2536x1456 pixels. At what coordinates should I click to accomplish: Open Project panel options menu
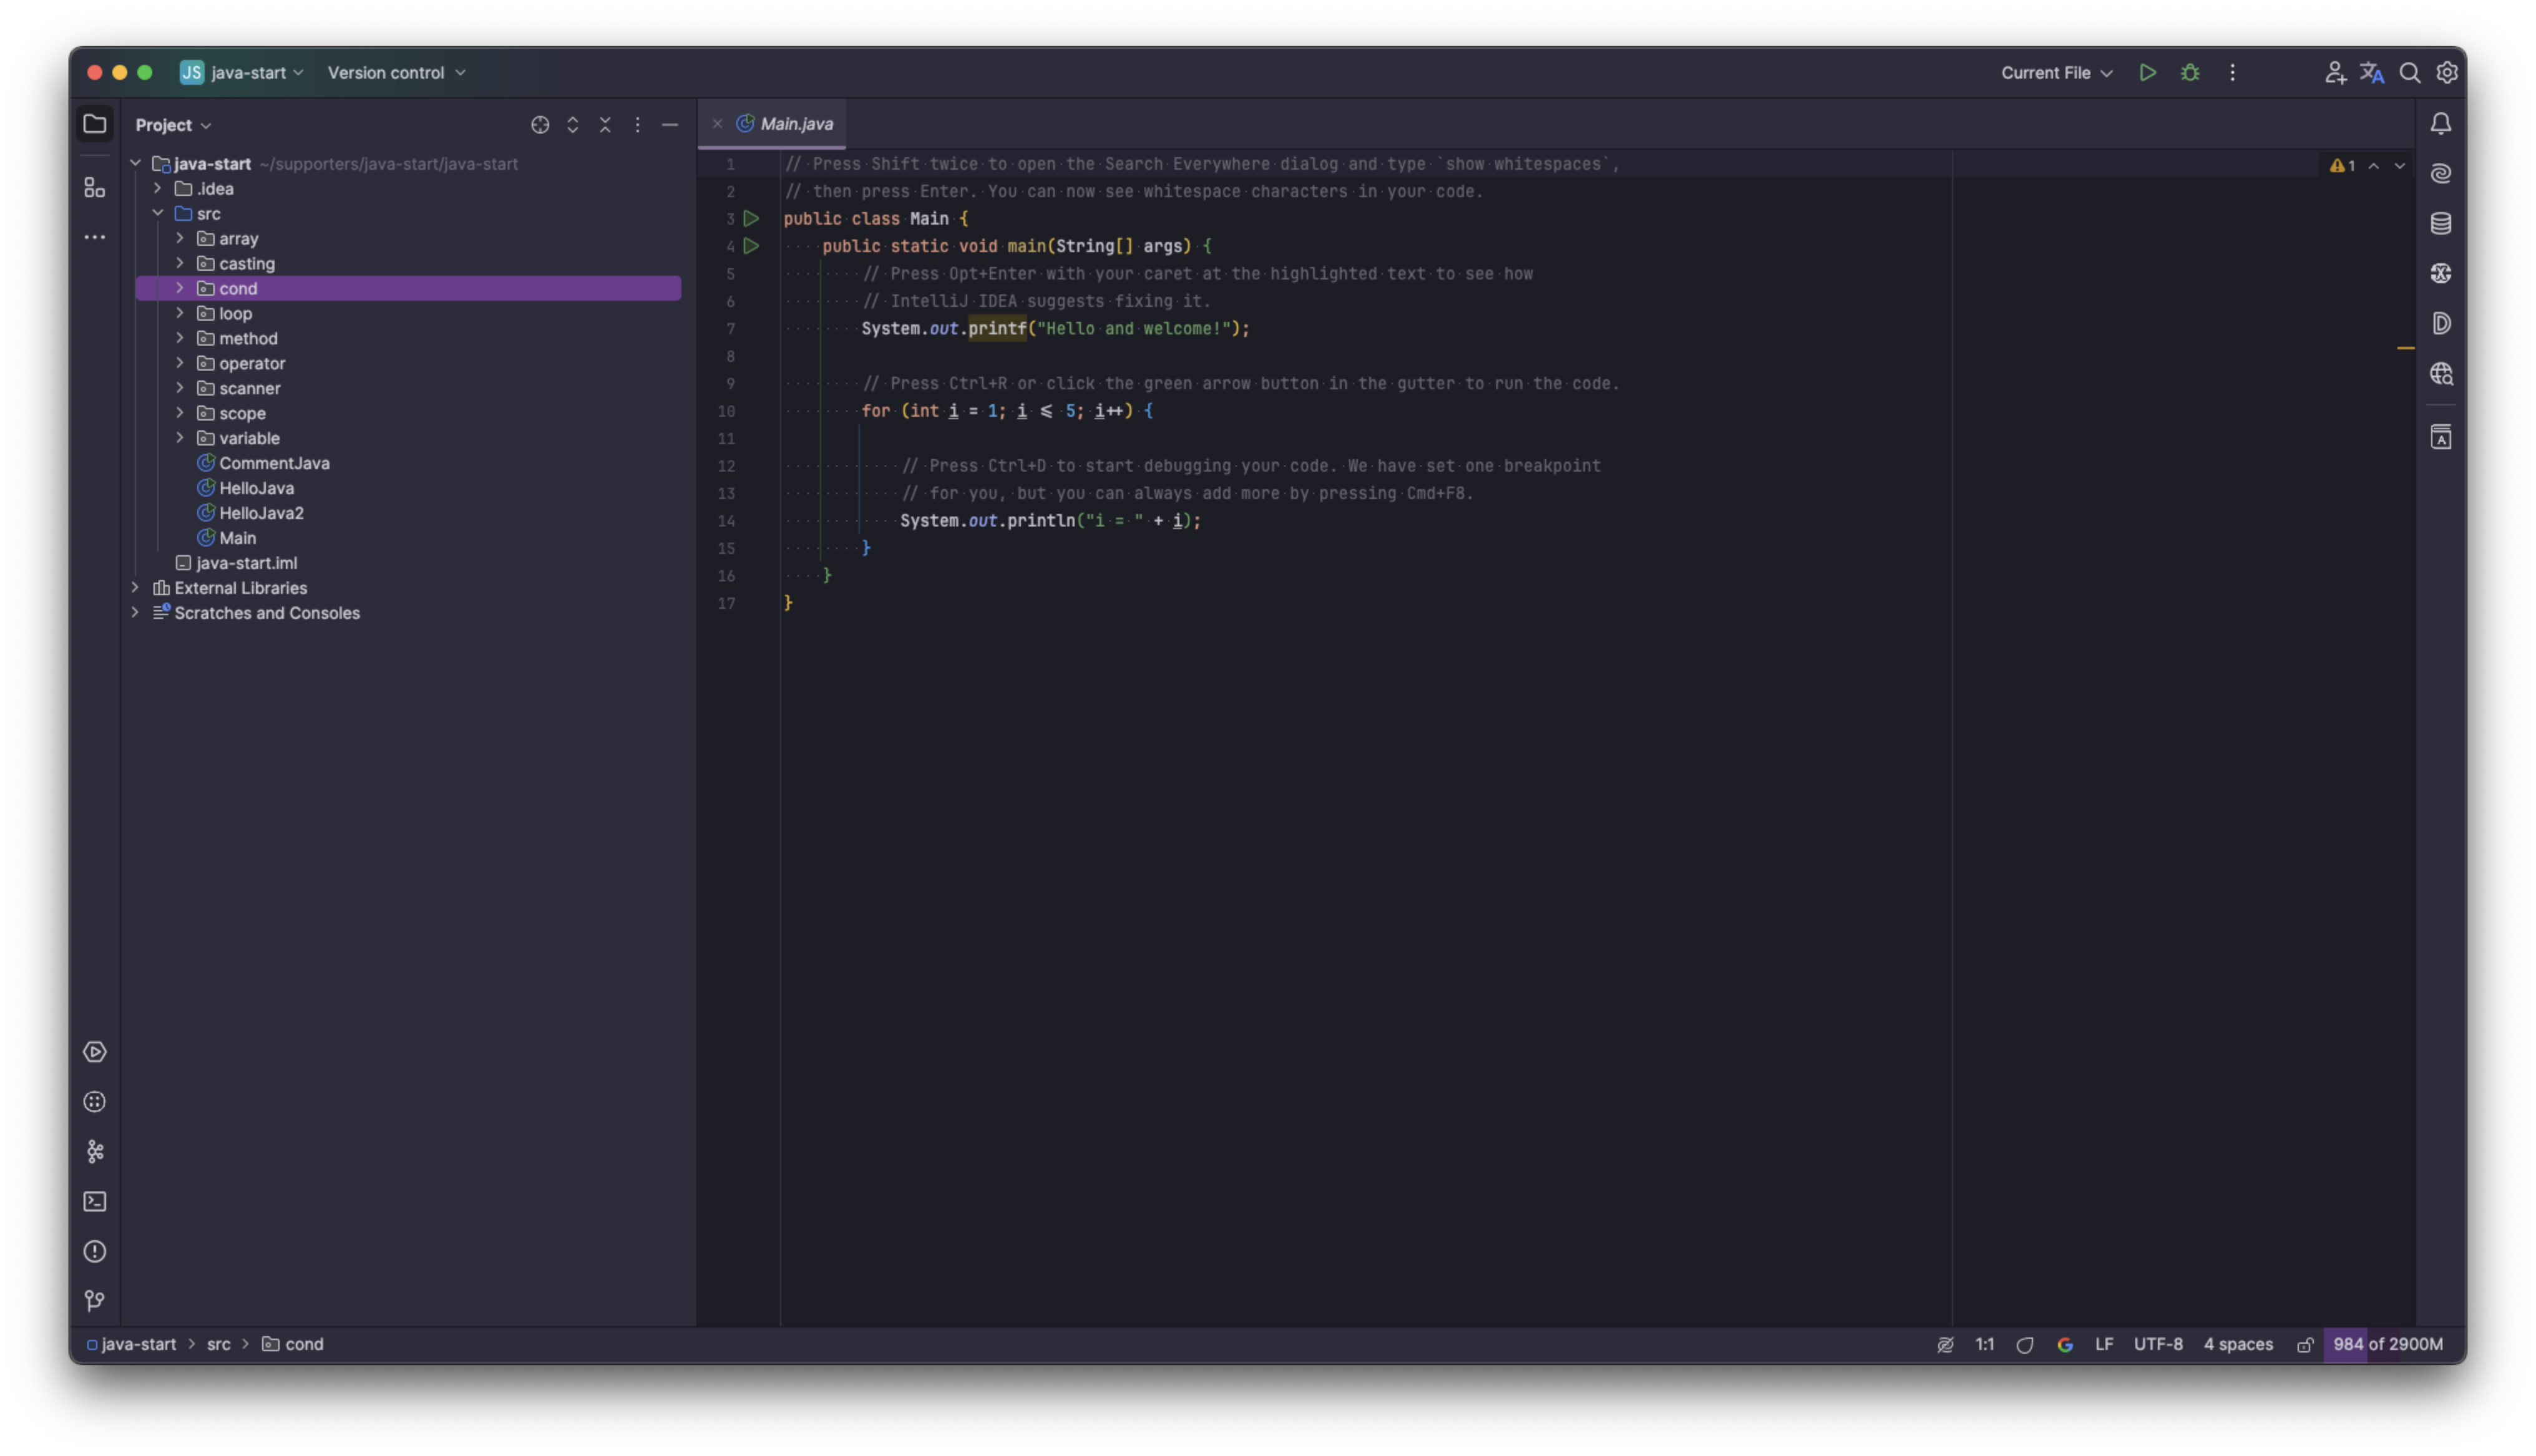pyautogui.click(x=637, y=124)
